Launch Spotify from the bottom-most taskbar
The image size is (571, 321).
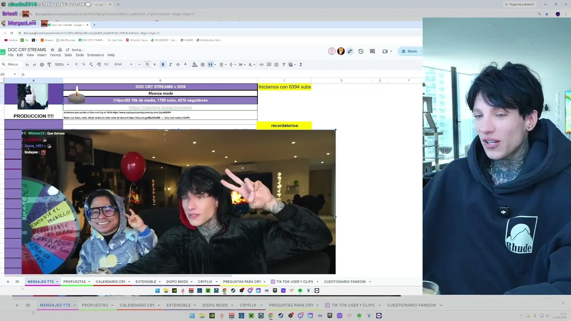359,316
